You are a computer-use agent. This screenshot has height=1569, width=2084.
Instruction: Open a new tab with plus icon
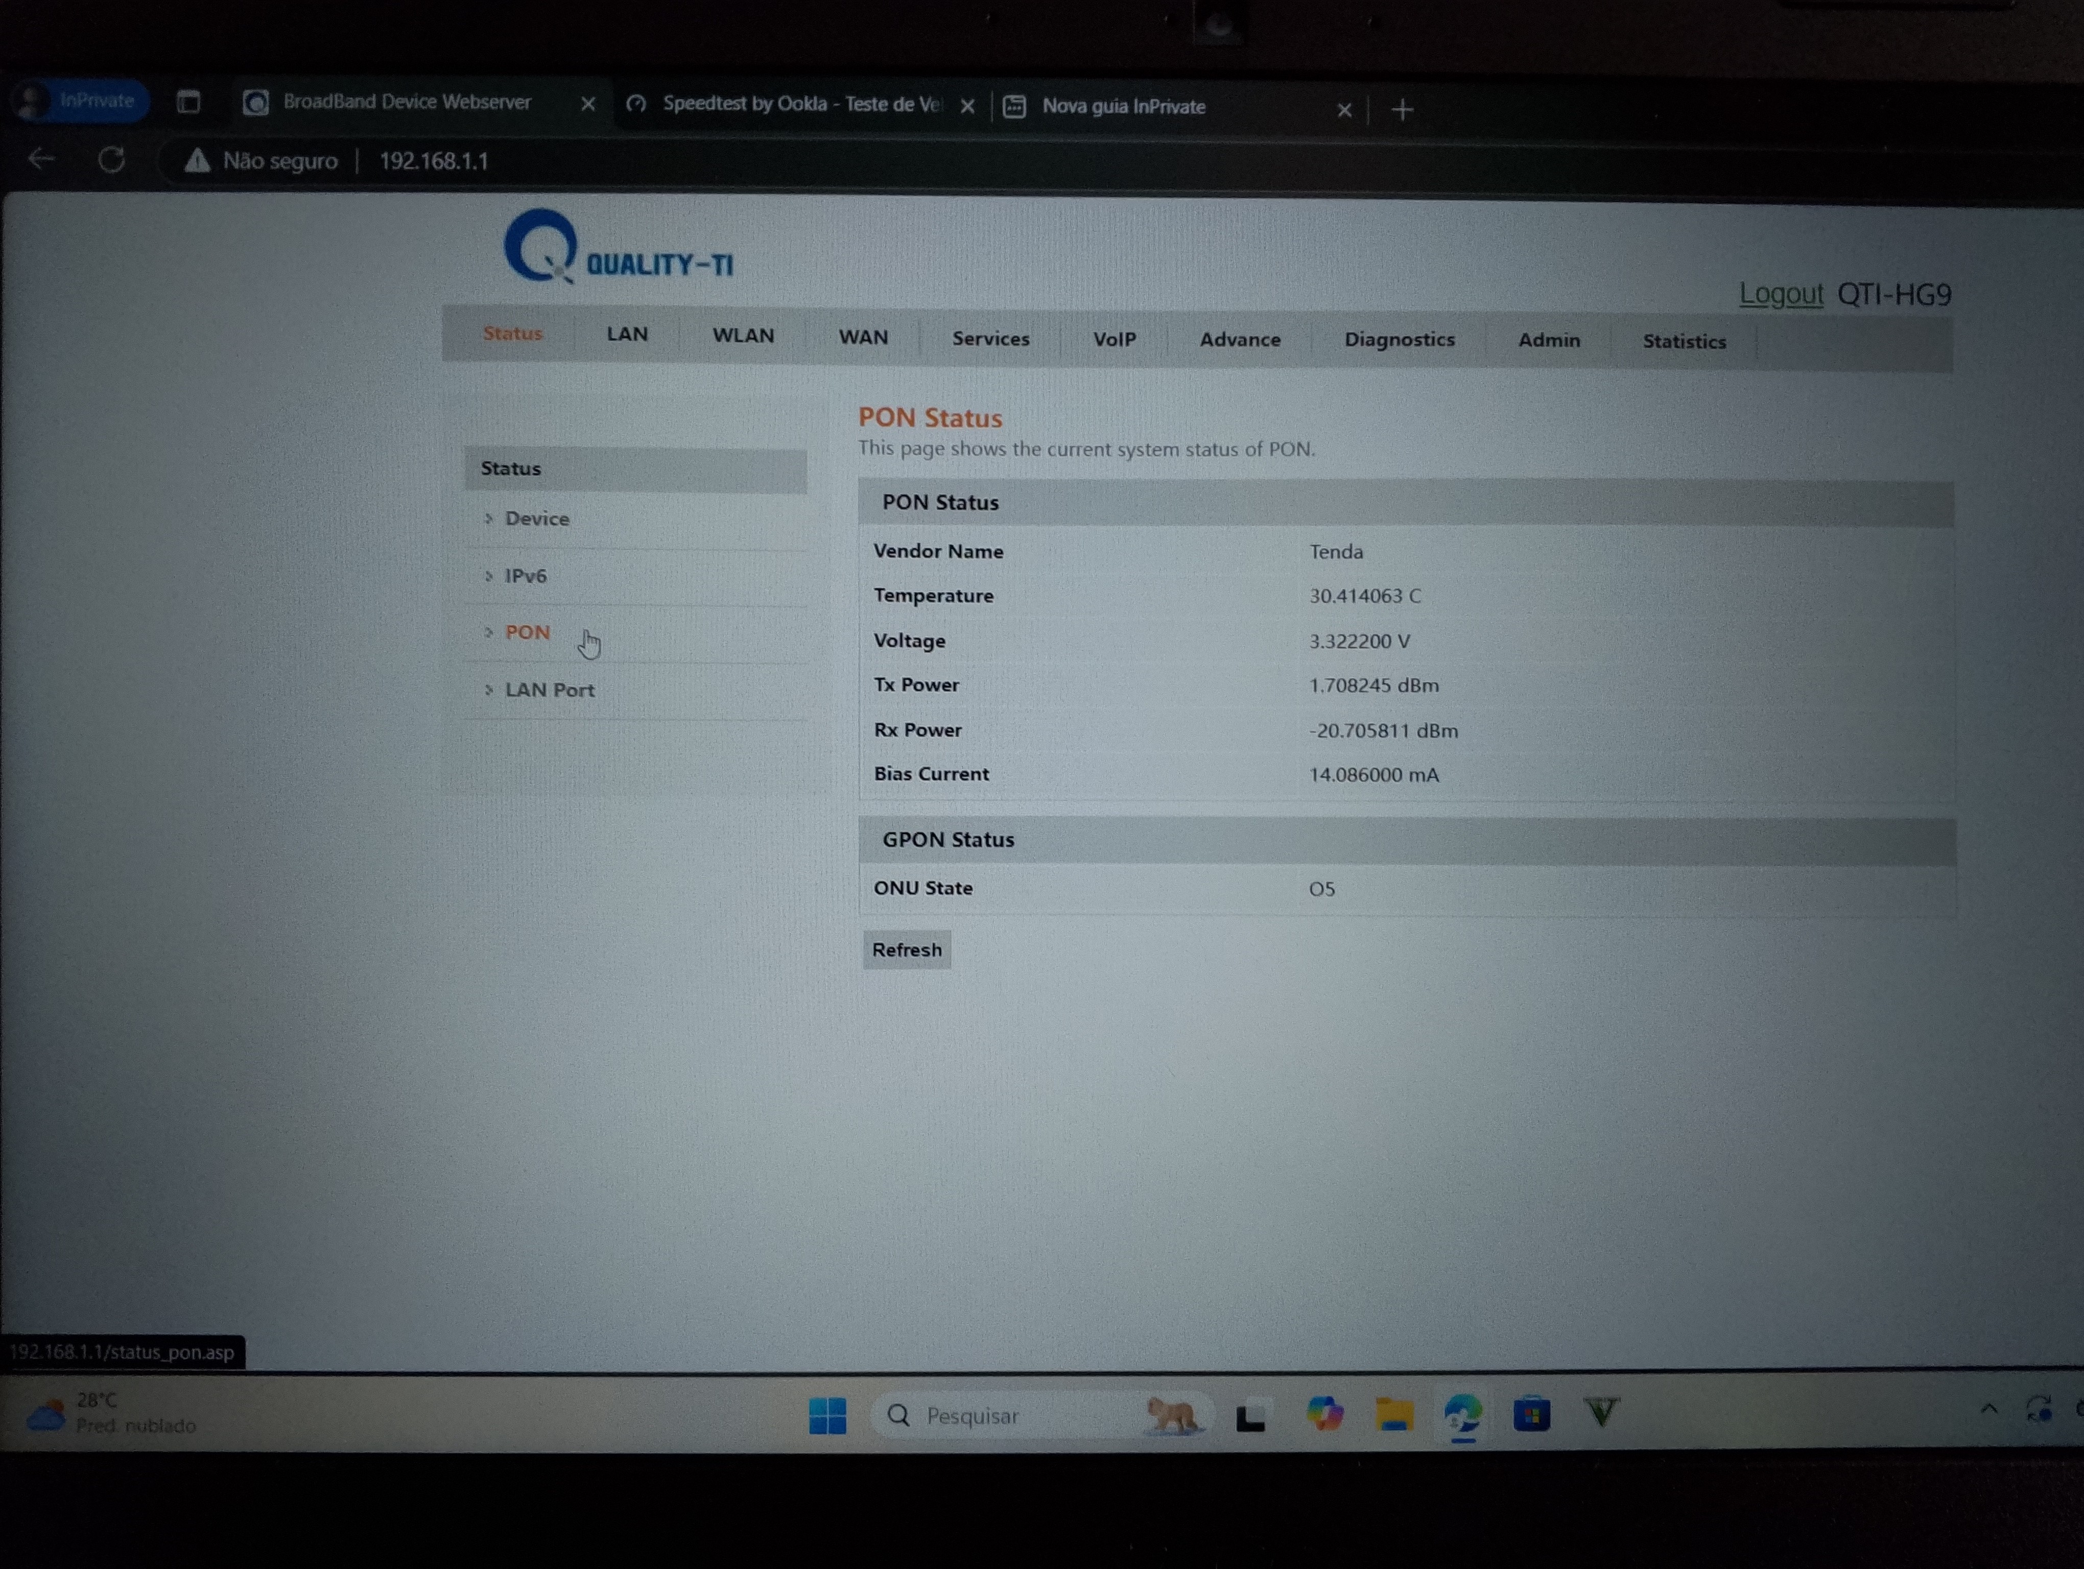1402,110
